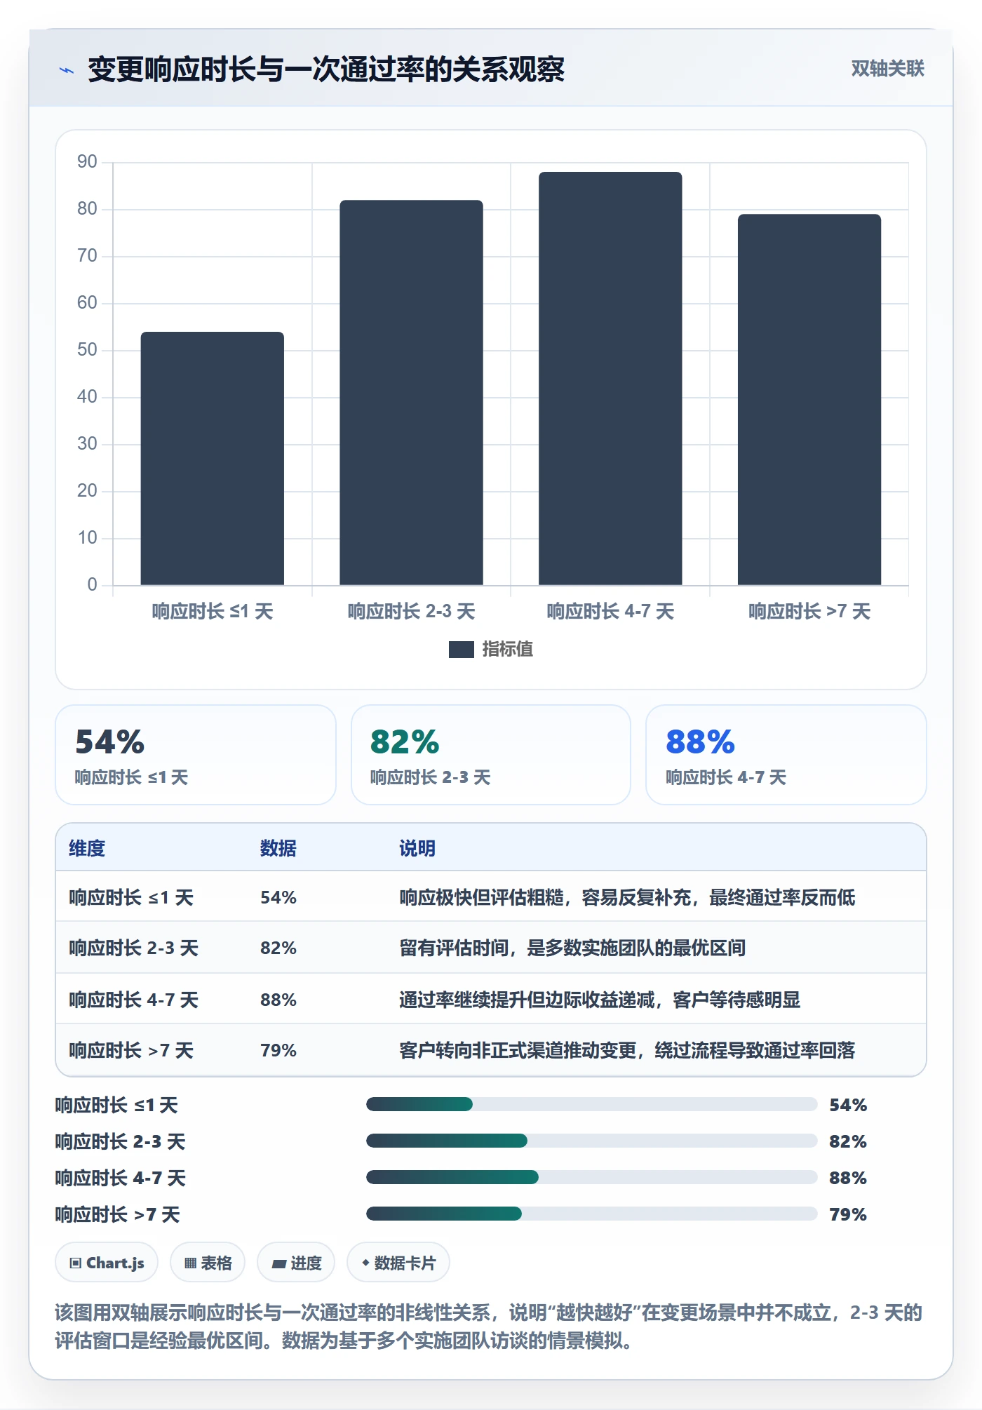Select table row 响应时长 4-7 天
The width and height of the screenshot is (982, 1410).
491,1000
